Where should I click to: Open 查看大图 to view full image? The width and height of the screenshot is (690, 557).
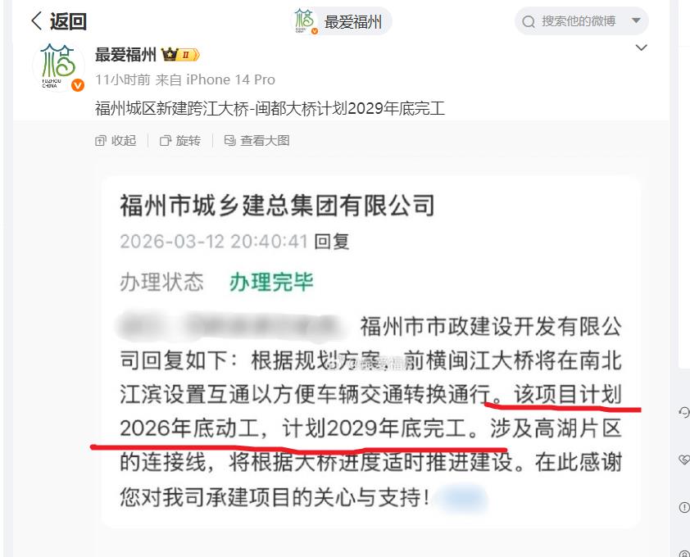coord(257,140)
